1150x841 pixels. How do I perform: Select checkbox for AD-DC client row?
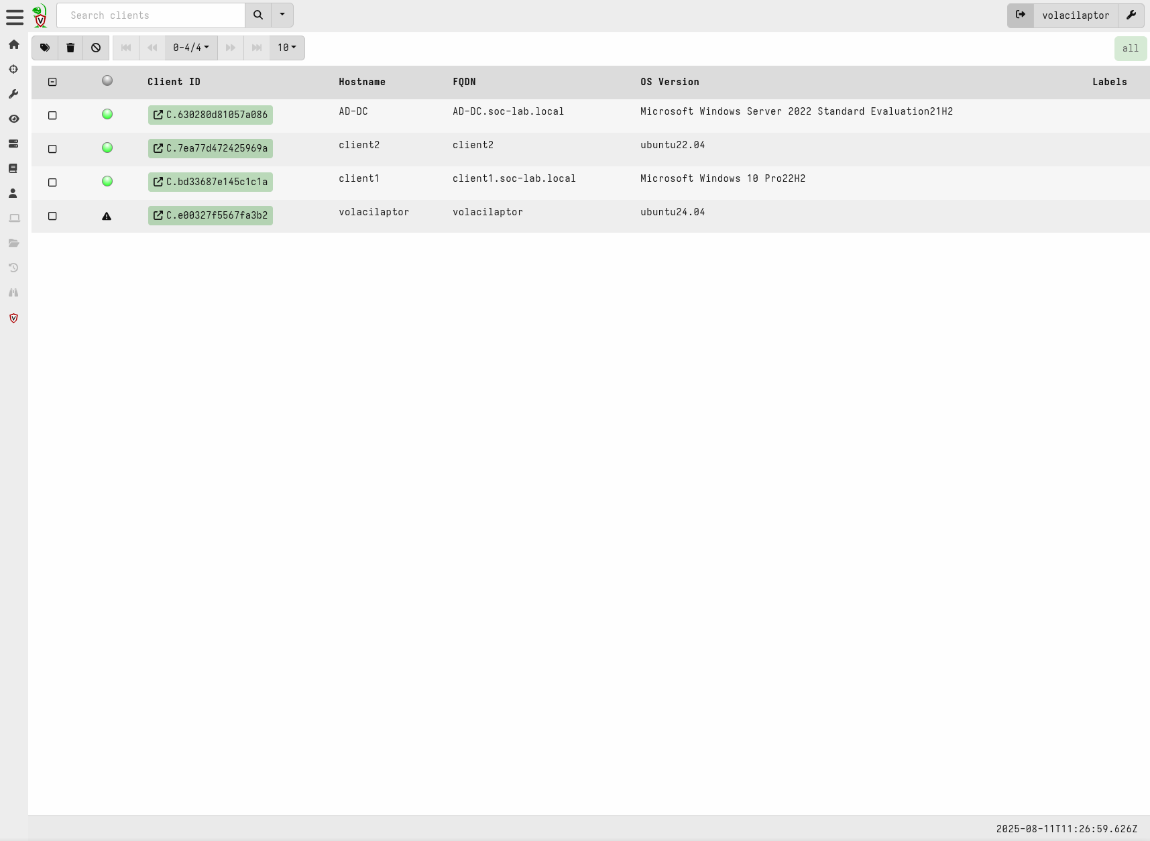coord(52,115)
